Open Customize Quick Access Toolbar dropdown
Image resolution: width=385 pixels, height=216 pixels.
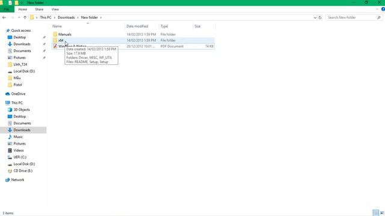(x=22, y=2)
